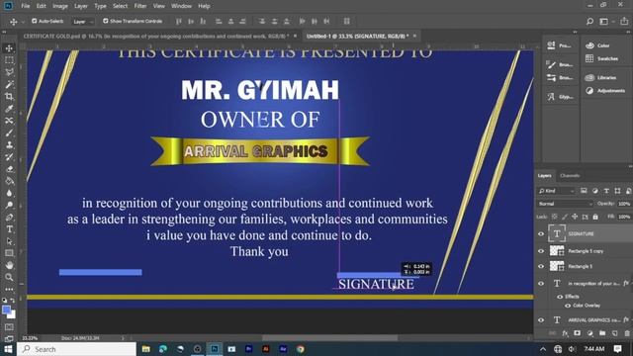This screenshot has width=633, height=356.
Task: Open the Layer auto-select dropdown
Action: [x=83, y=22]
